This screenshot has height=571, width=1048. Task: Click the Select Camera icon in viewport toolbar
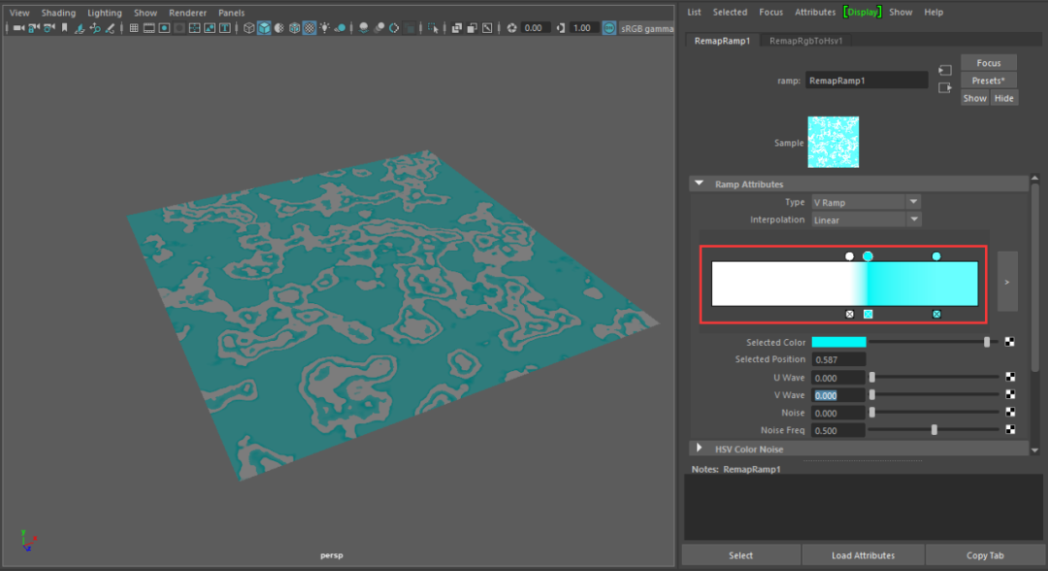18,28
